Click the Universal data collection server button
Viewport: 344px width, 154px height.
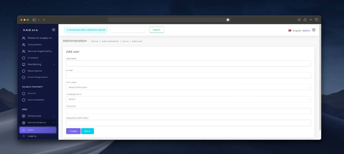tap(86, 30)
